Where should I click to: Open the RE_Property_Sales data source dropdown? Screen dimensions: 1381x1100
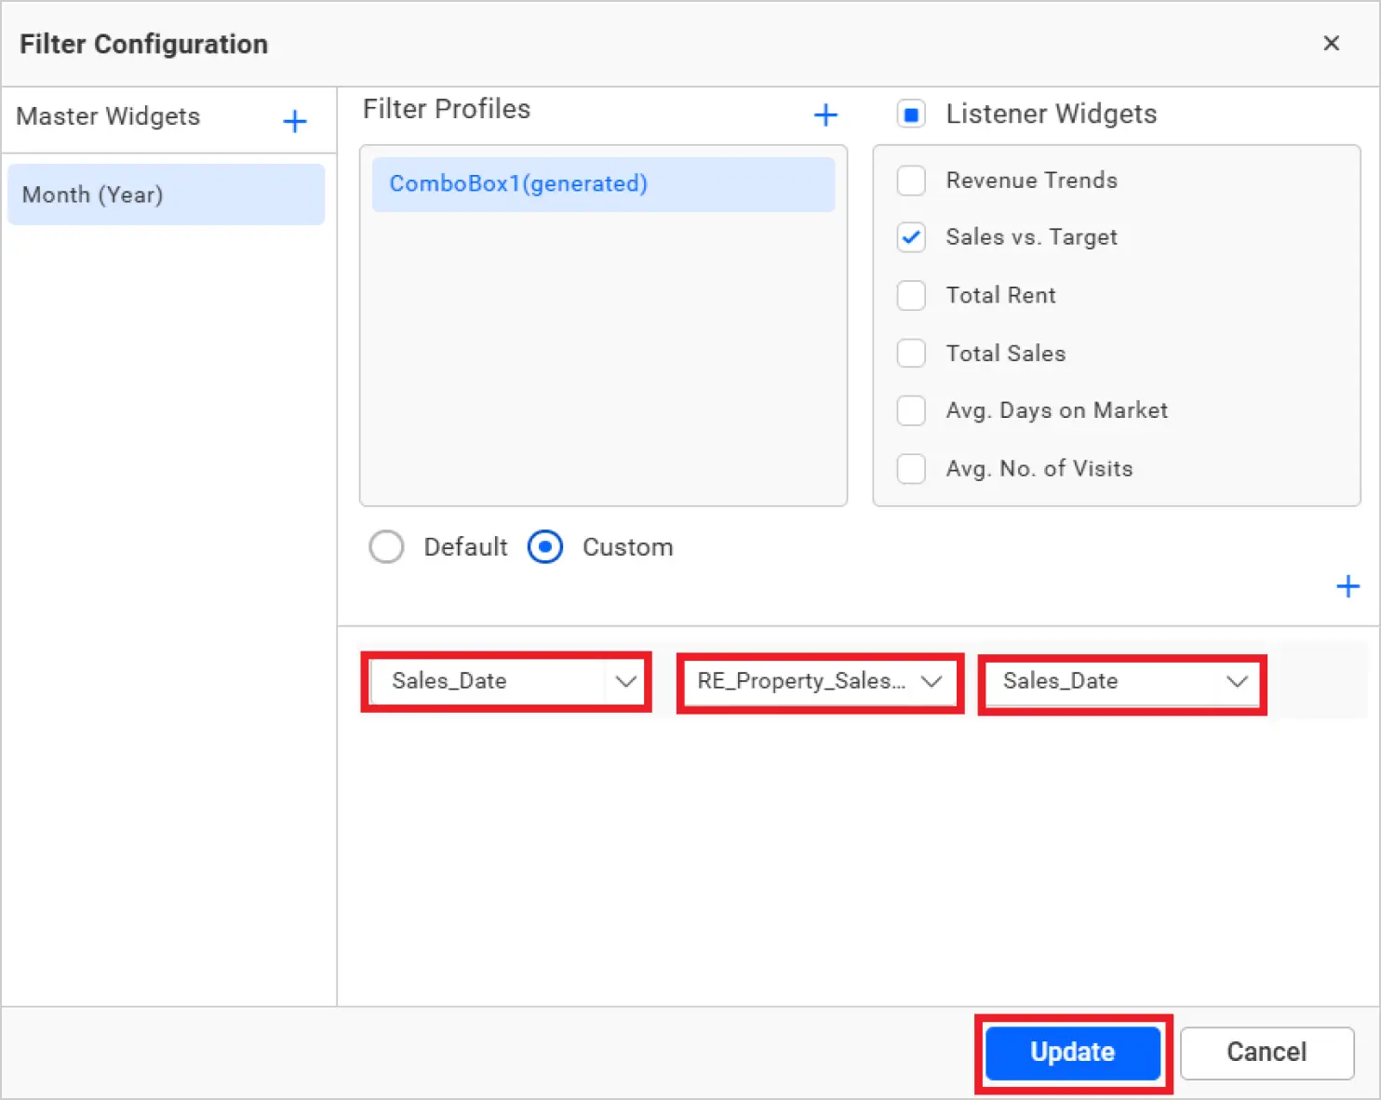[x=820, y=681]
